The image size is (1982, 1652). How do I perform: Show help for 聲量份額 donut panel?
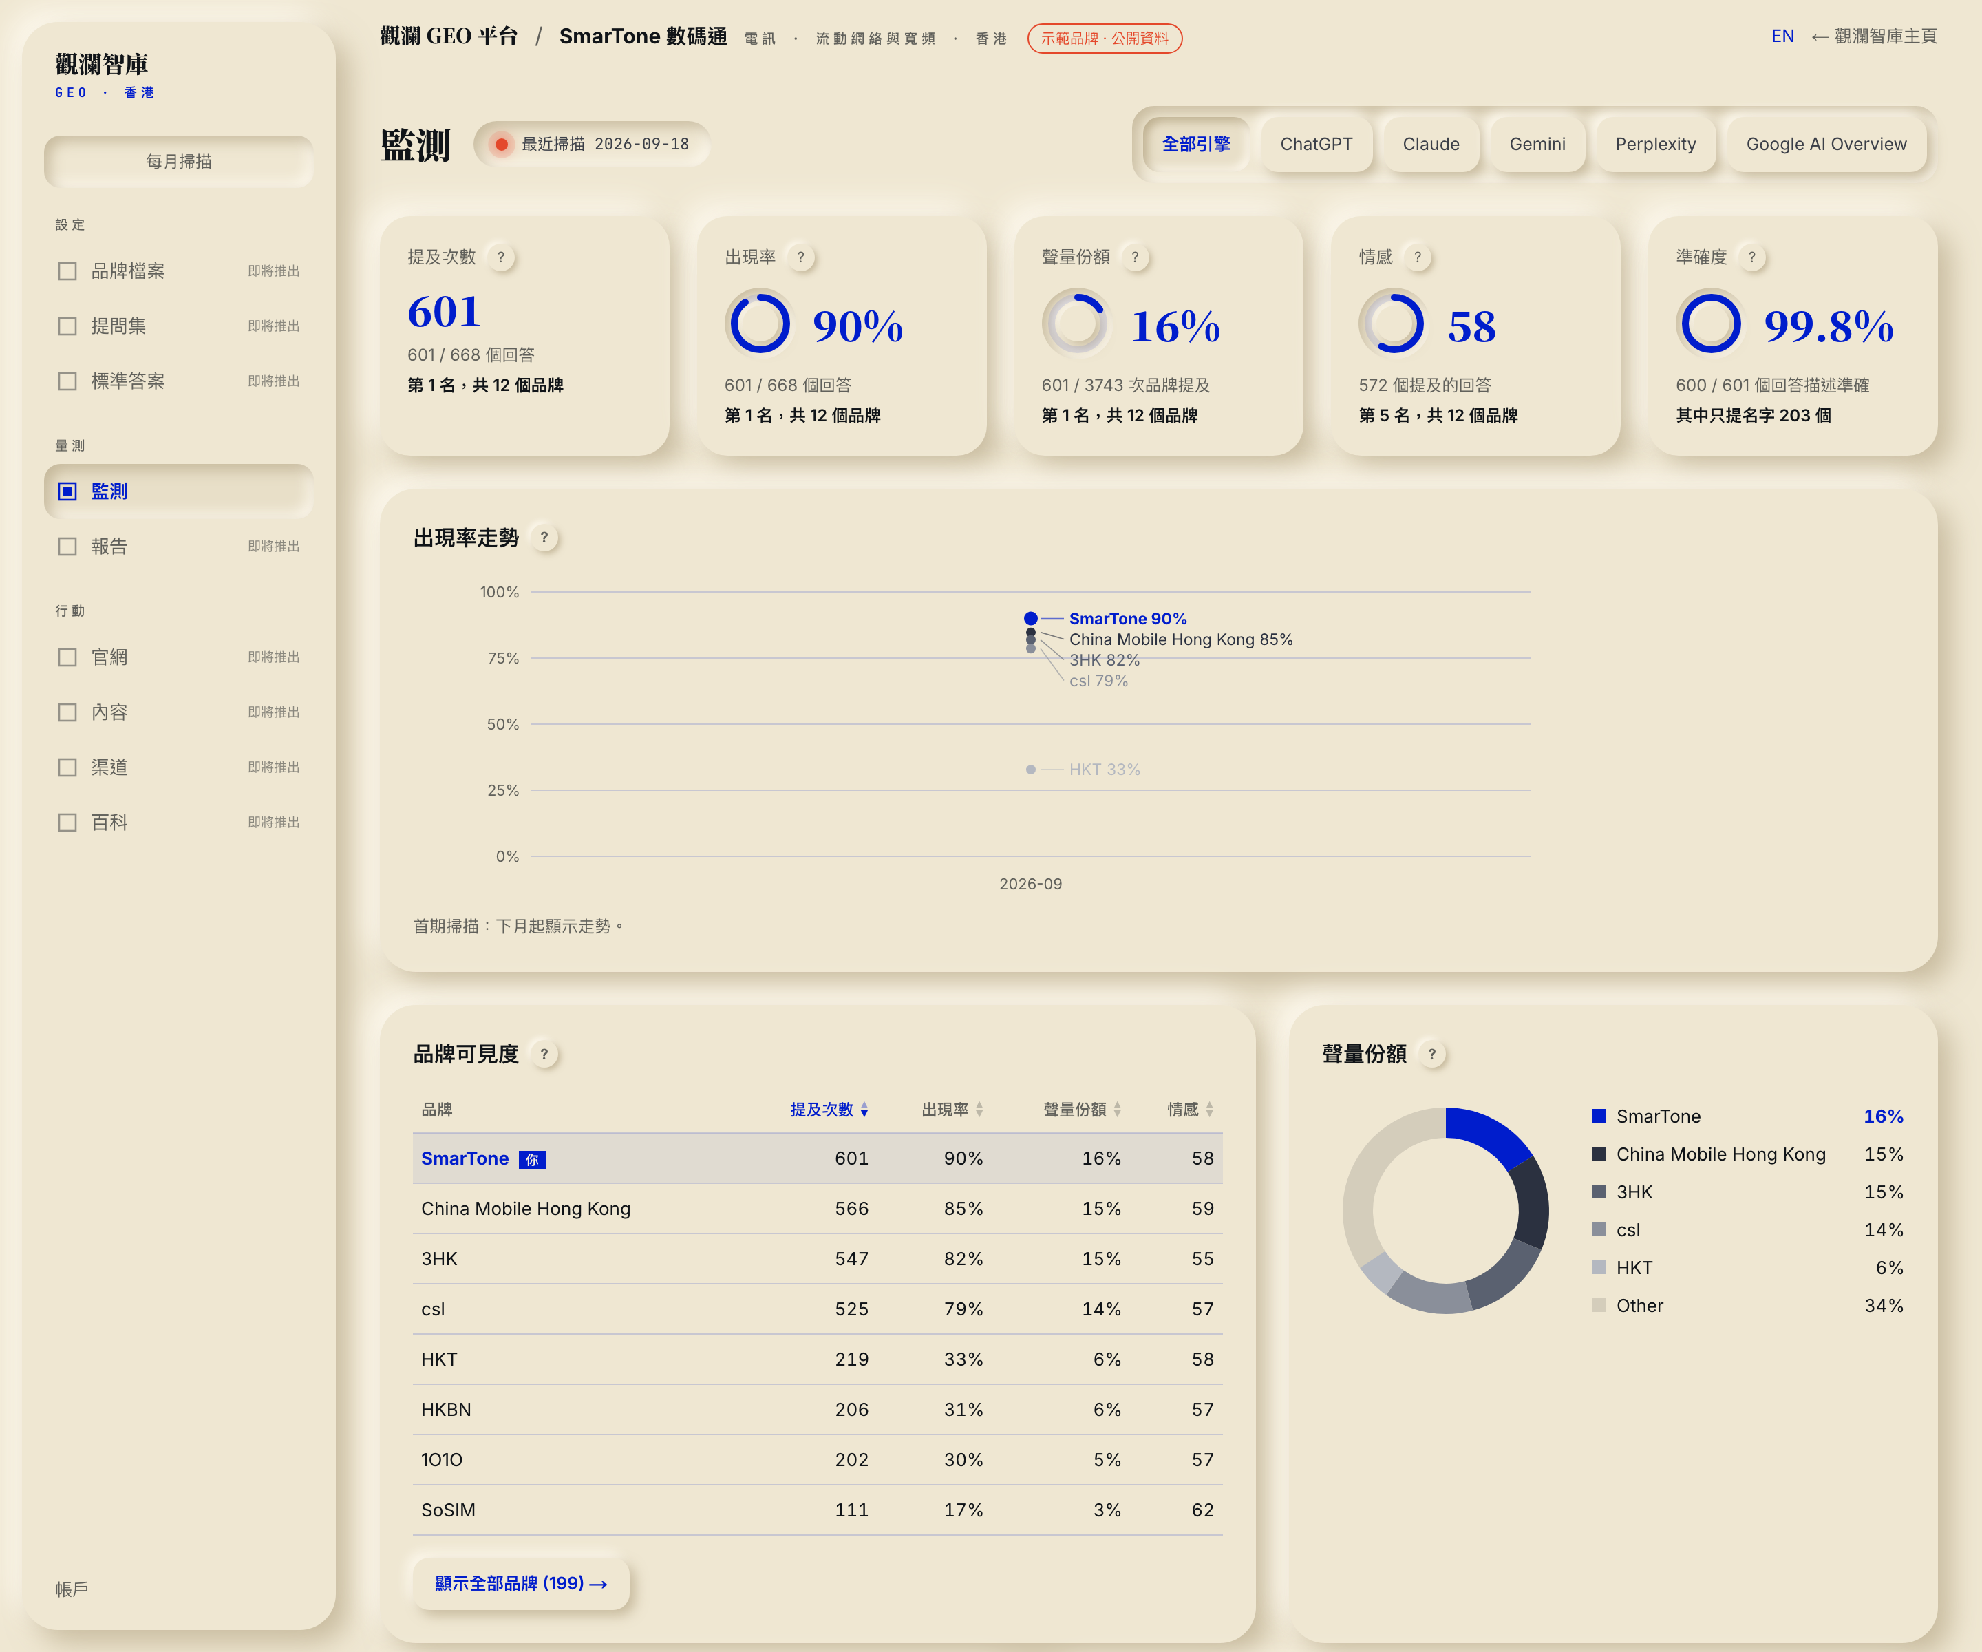[x=1433, y=1055]
